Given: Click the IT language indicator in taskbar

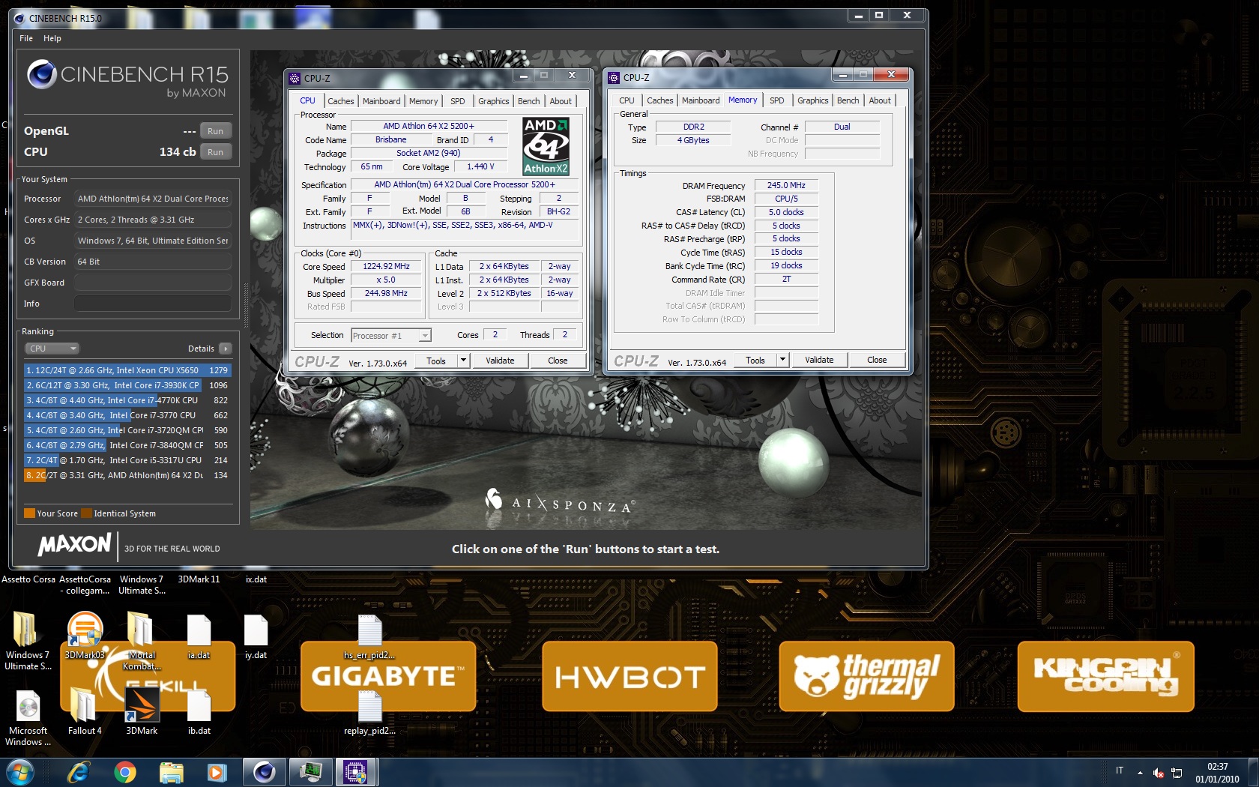Looking at the screenshot, I should click(1120, 771).
